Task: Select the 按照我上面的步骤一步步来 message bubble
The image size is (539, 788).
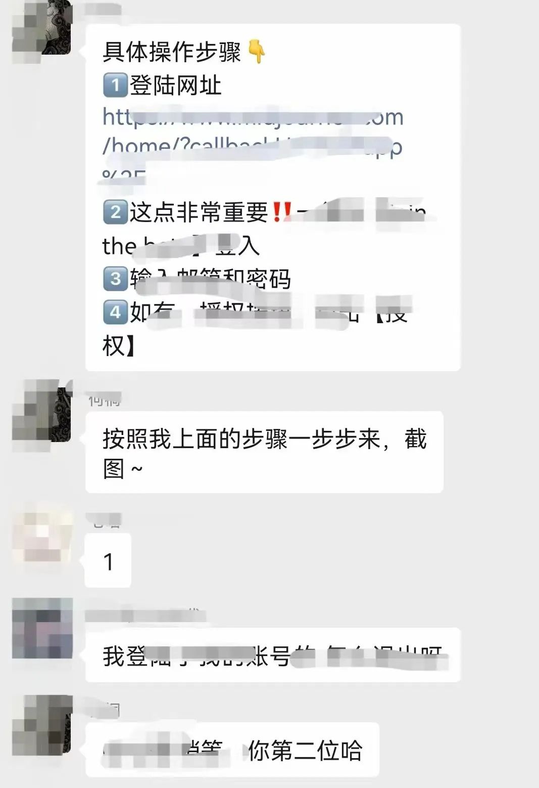Action: (x=264, y=452)
